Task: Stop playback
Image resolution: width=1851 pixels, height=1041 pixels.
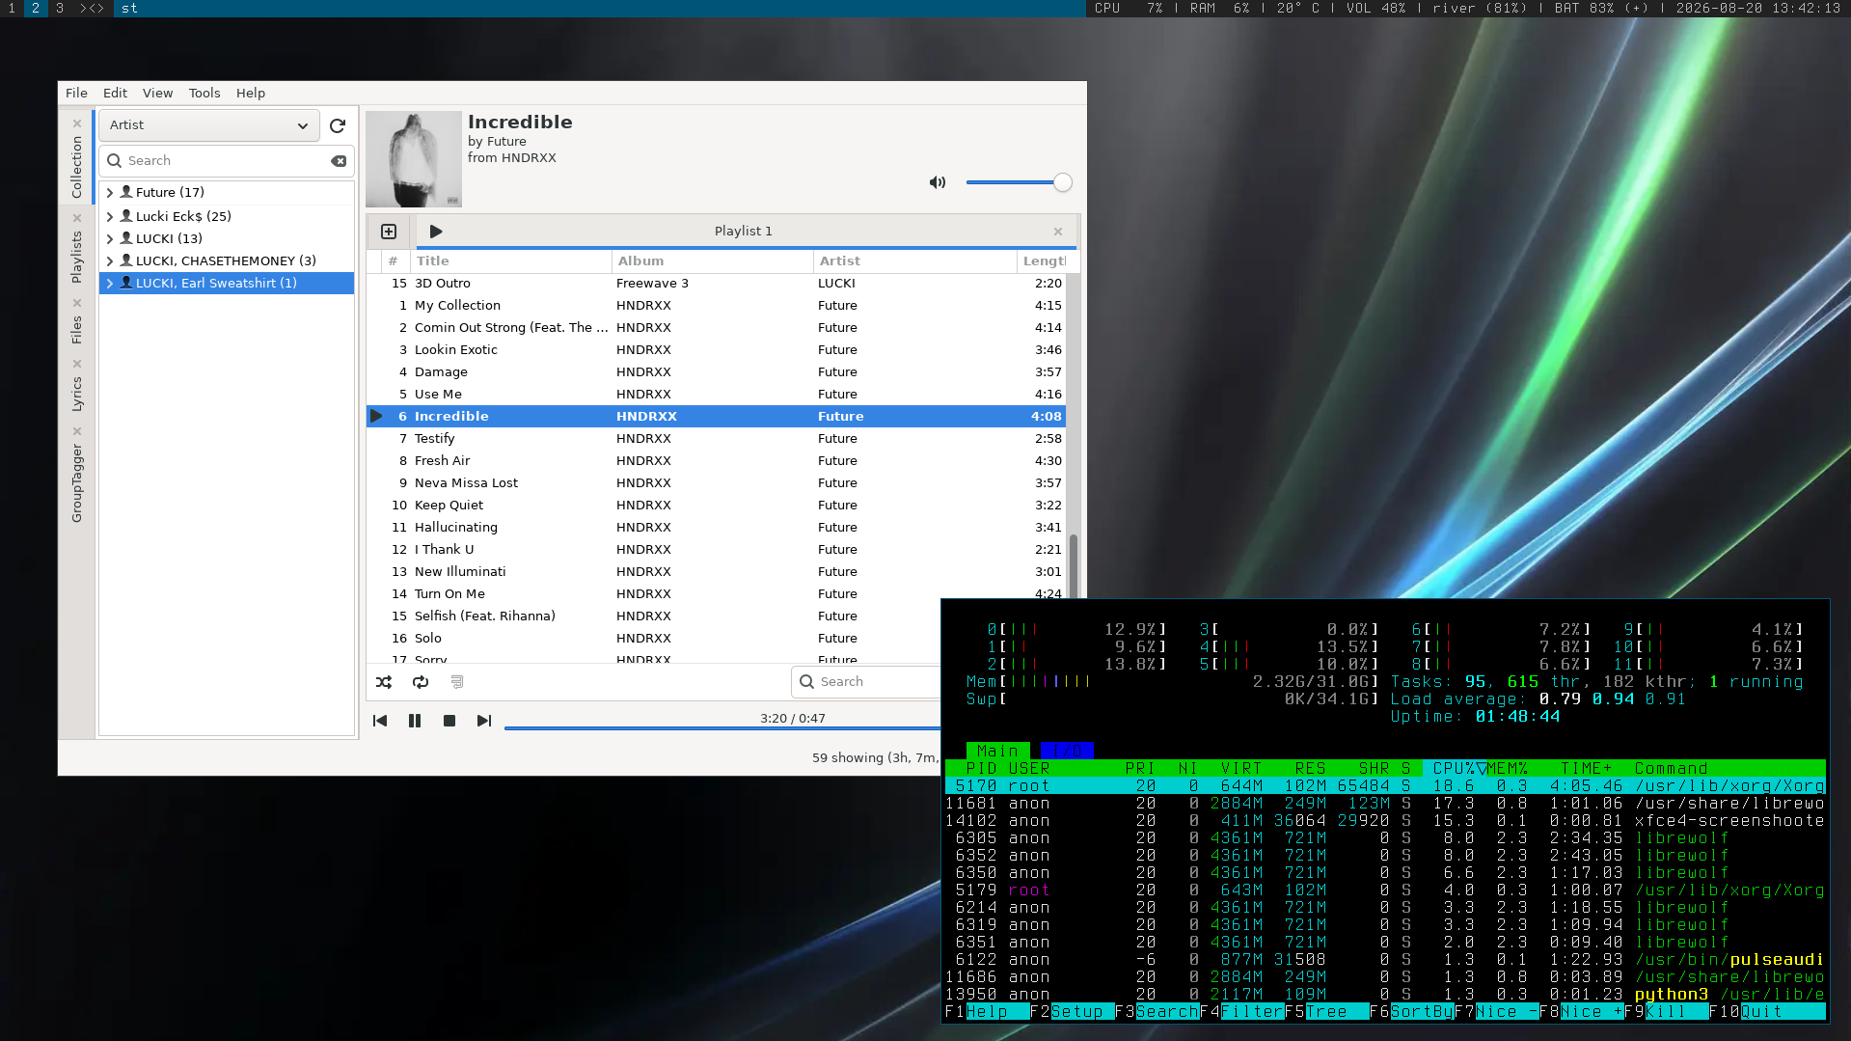Action: (449, 721)
